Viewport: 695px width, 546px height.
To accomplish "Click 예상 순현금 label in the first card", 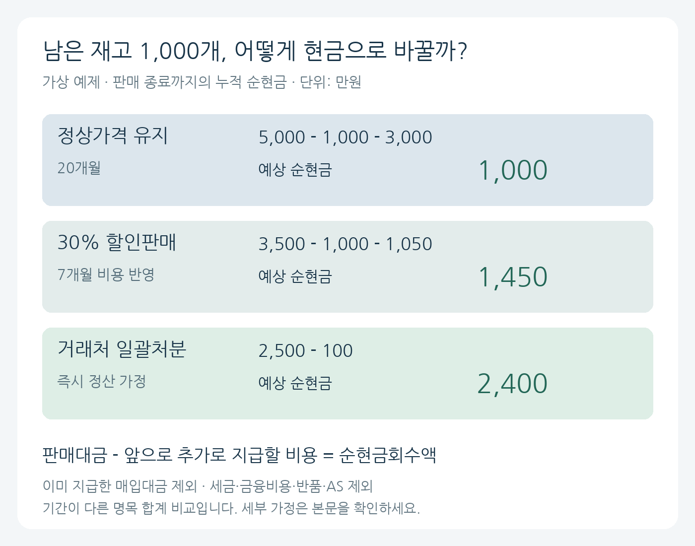I will tap(295, 170).
